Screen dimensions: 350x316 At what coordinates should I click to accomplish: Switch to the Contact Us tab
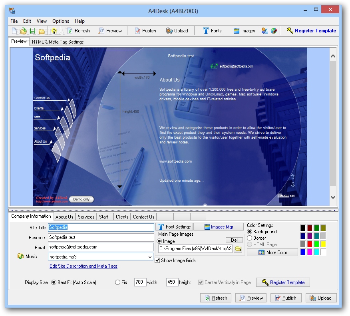click(x=144, y=217)
